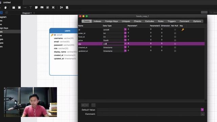Switch to the Options tab
This screenshot has width=217, height=122.
pyautogui.click(x=197, y=21)
